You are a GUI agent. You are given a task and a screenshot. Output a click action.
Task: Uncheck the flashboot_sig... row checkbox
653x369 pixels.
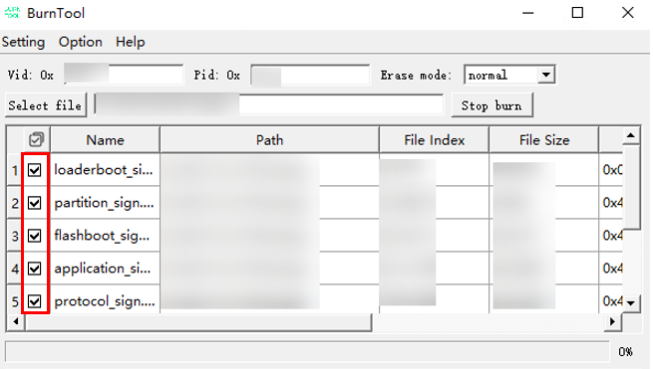35,236
